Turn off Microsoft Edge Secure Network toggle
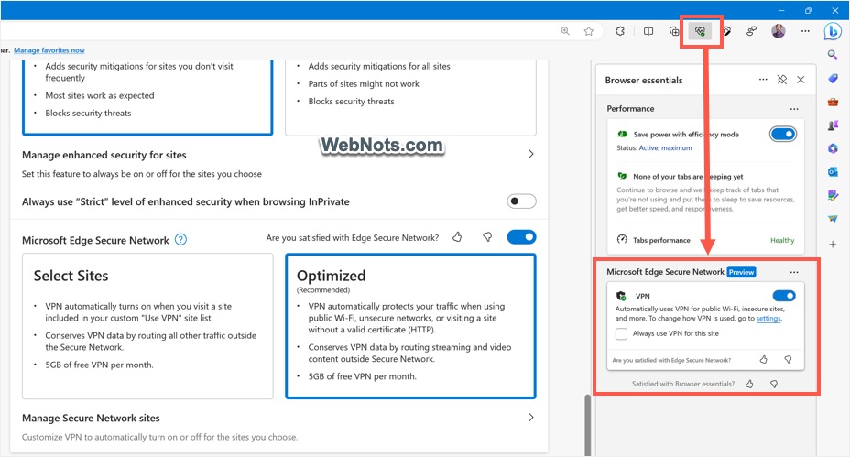The width and height of the screenshot is (850, 457). pyautogui.click(x=521, y=237)
